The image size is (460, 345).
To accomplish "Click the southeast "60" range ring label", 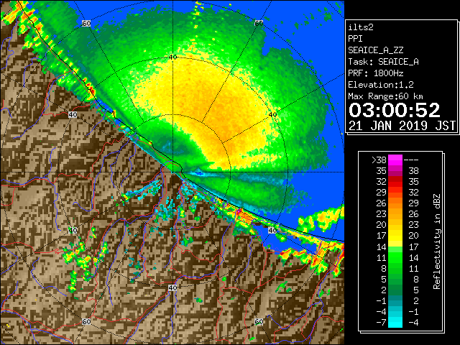I will click(259, 322).
